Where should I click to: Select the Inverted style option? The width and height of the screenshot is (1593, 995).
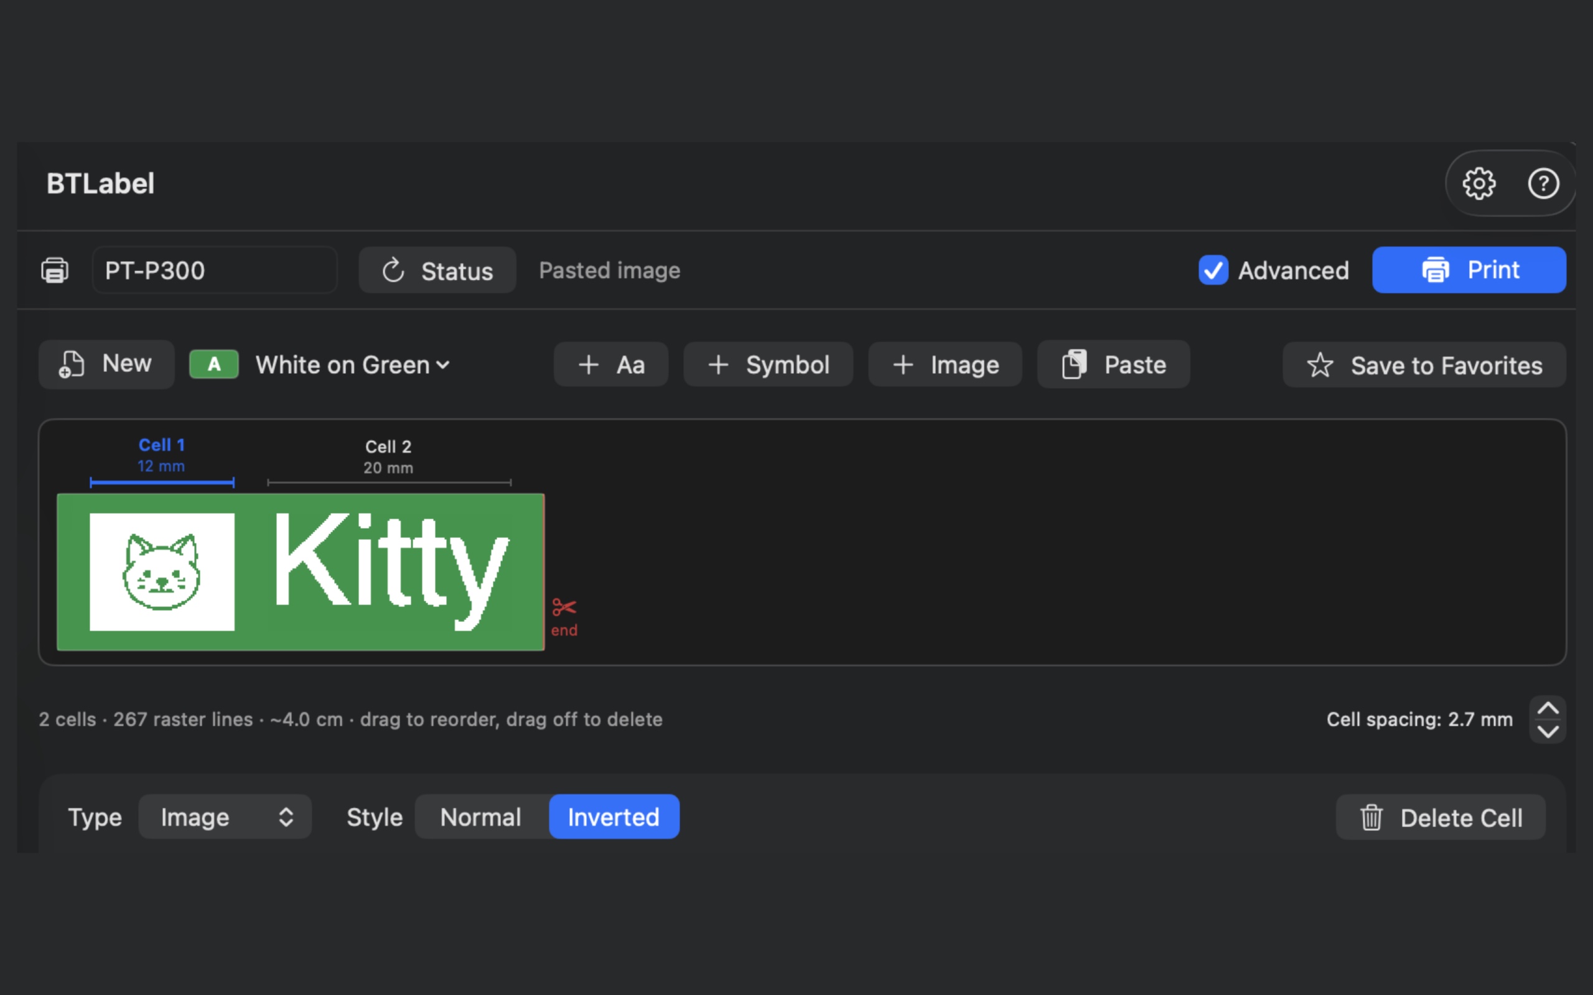point(614,817)
